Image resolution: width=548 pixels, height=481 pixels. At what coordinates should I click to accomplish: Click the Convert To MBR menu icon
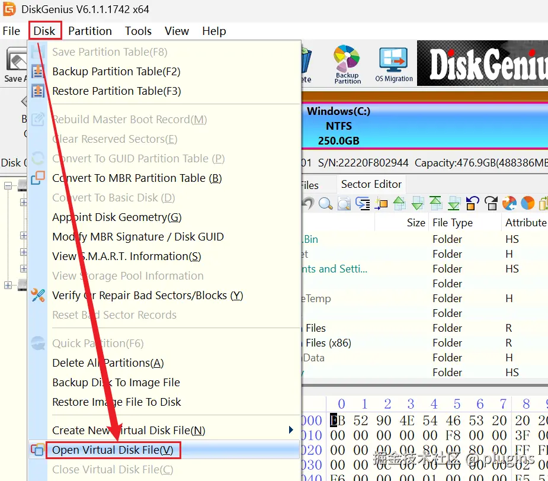[38, 178]
